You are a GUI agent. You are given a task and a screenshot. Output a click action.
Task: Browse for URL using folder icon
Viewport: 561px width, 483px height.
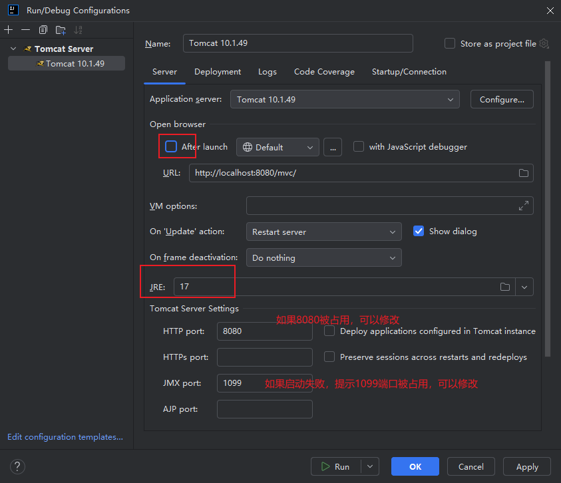(x=524, y=173)
